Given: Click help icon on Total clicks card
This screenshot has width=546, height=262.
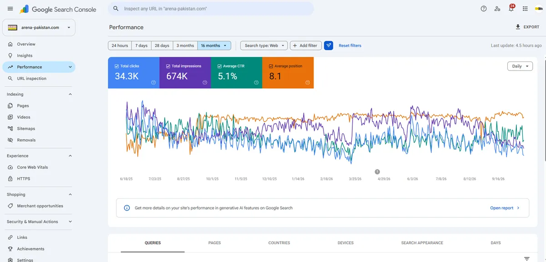Looking at the screenshot, I should [153, 82].
